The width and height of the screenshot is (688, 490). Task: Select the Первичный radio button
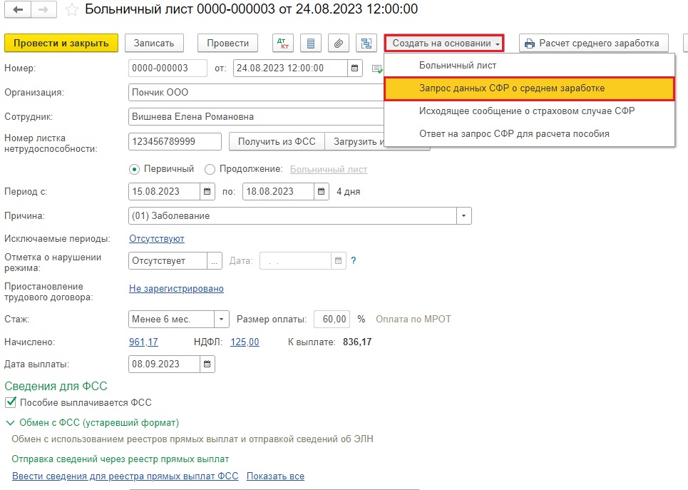pyautogui.click(x=134, y=169)
